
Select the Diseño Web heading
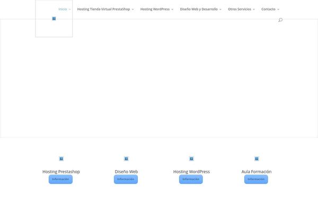[126, 172]
